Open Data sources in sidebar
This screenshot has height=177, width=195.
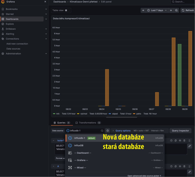coord(13,49)
